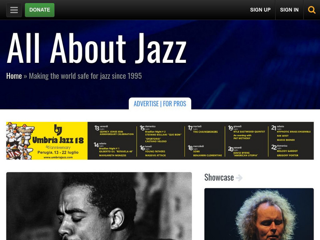Go to the Home breadcrumb link
This screenshot has width=320, height=240.
tap(14, 76)
